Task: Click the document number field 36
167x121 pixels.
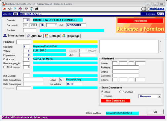Action: [x=42, y=25]
